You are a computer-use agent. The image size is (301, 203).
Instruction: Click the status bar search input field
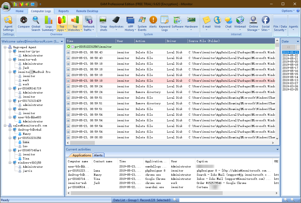(x=230, y=200)
